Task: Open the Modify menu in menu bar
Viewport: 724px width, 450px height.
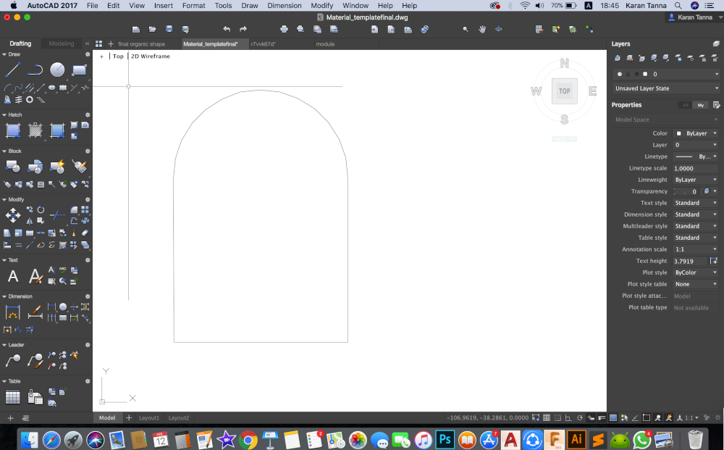Action: [x=322, y=6]
